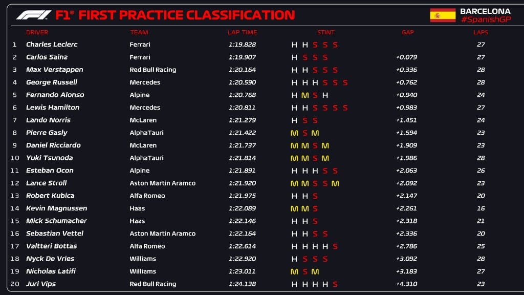Image resolution: width=524 pixels, height=295 pixels.
Task: Click the GAP column header
Action: pos(408,32)
